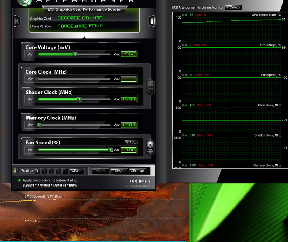Click the profile Save button
288x242 pixels.
pos(77,171)
